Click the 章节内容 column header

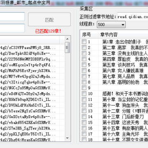click(x=123, y=35)
